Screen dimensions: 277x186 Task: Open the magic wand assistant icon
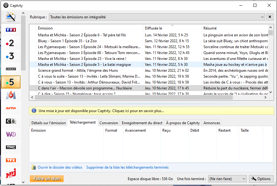pyautogui.click(x=11, y=17)
